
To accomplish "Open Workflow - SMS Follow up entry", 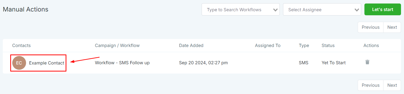I will coord(122,63).
